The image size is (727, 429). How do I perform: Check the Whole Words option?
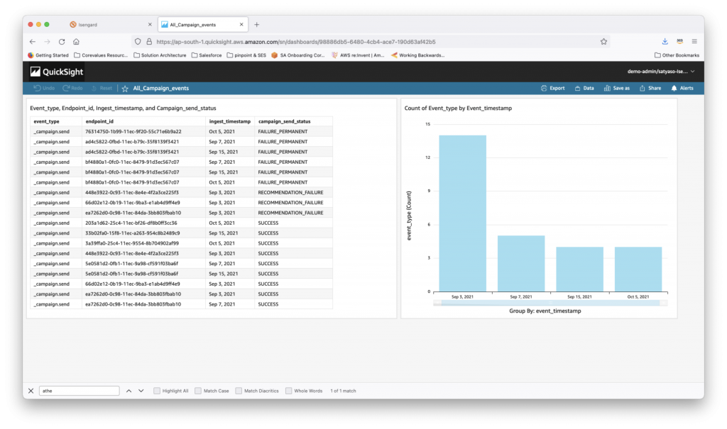(x=288, y=391)
